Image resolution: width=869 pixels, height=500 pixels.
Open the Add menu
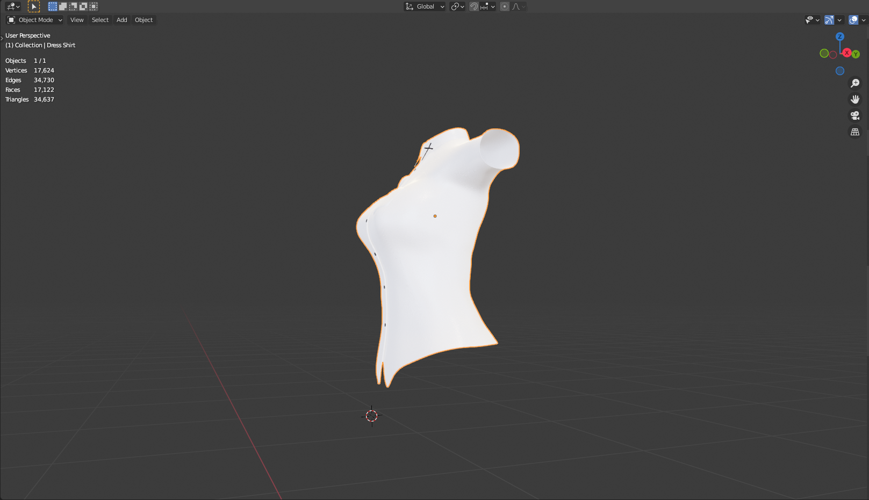pos(122,20)
